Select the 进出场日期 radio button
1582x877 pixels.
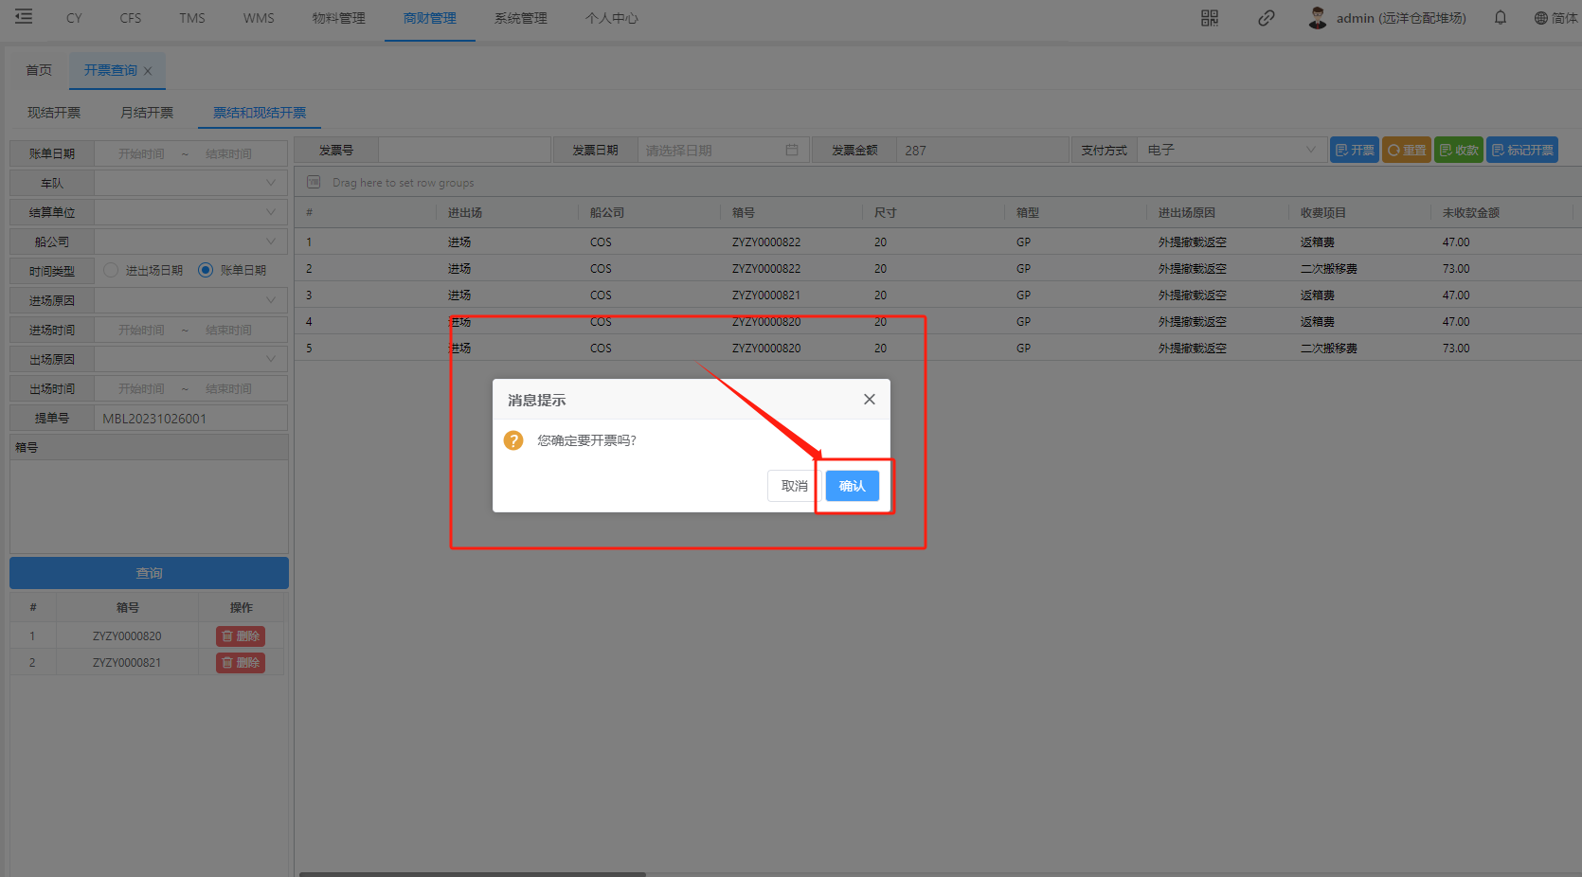pos(111,271)
